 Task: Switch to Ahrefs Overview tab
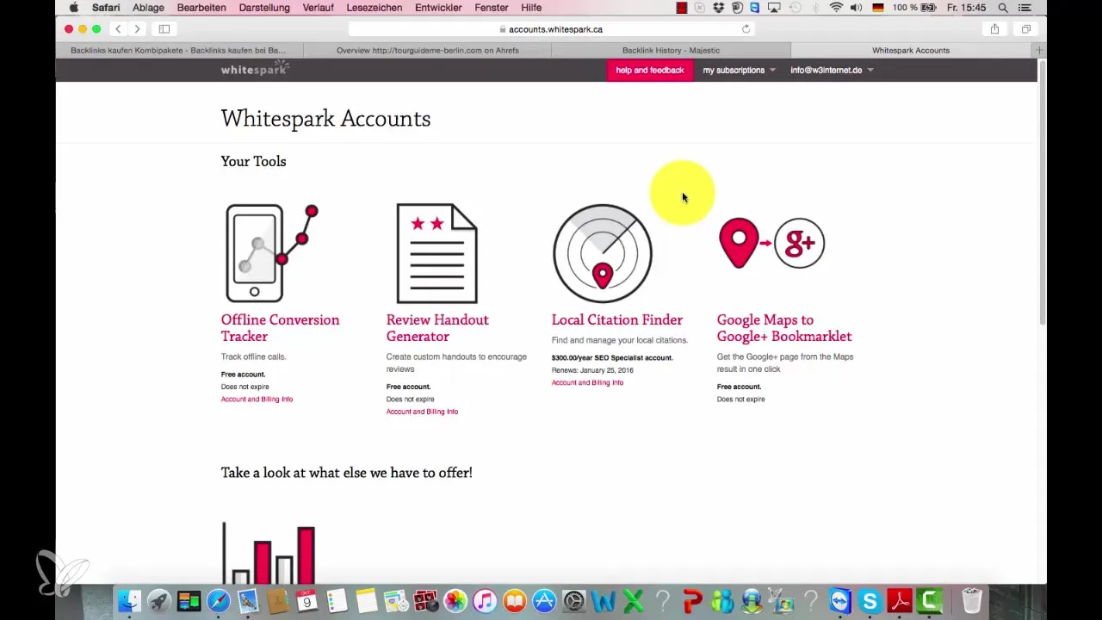point(427,50)
